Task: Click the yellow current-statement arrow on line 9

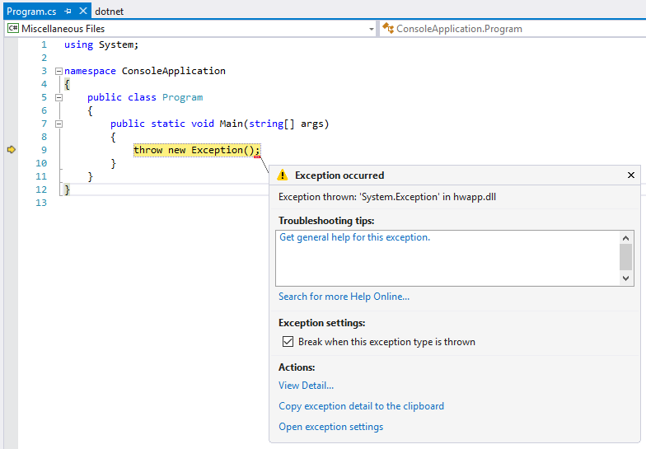Action: (x=12, y=150)
